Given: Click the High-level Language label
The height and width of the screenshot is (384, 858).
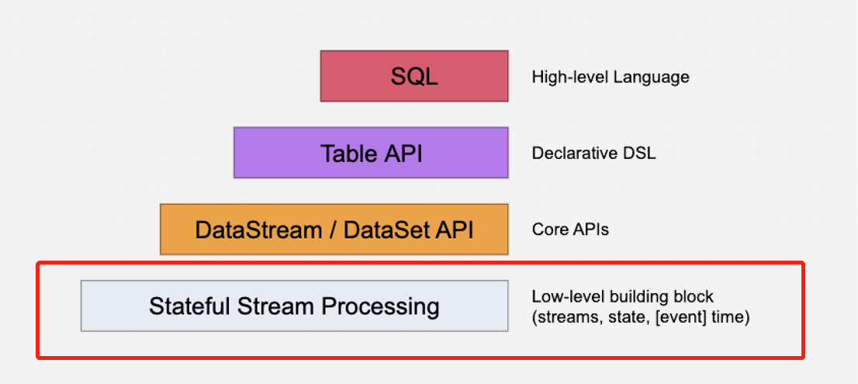Looking at the screenshot, I should pyautogui.click(x=611, y=77).
